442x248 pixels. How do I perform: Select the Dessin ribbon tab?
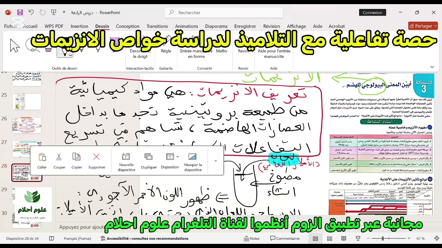click(102, 26)
